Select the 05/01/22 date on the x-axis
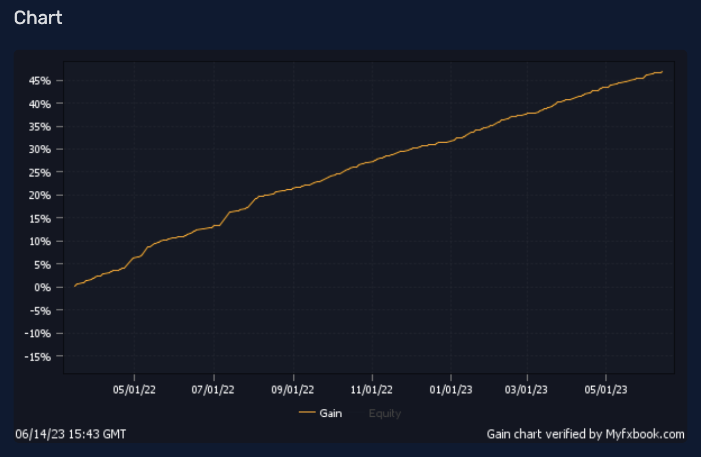 point(134,390)
